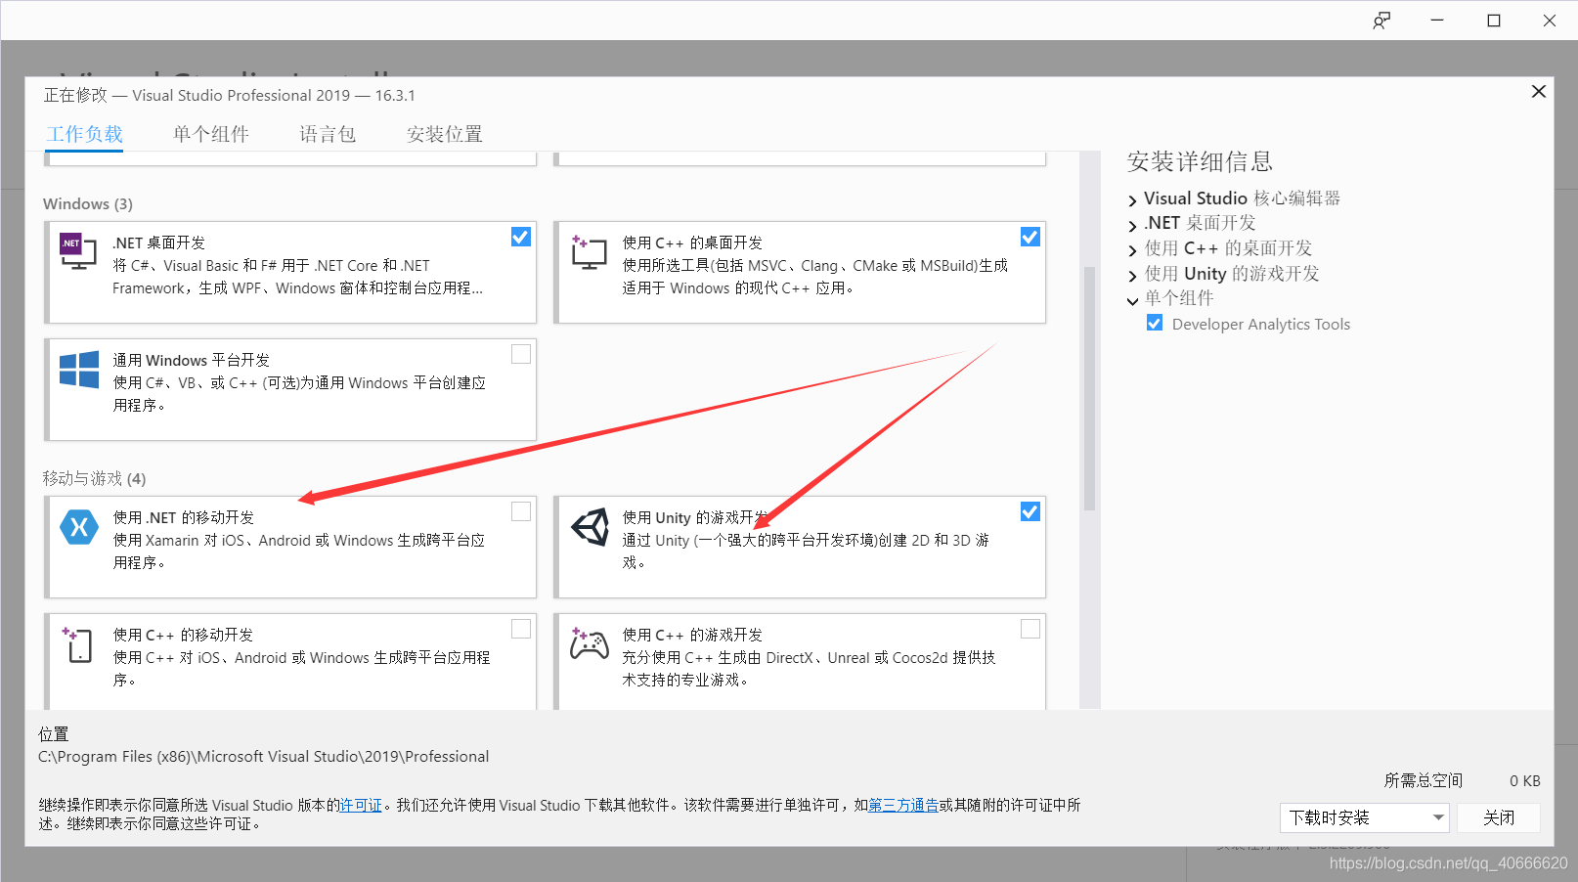The width and height of the screenshot is (1578, 882).
Task: Check 使用 .NET 的移动开发 workload
Action: (x=521, y=511)
